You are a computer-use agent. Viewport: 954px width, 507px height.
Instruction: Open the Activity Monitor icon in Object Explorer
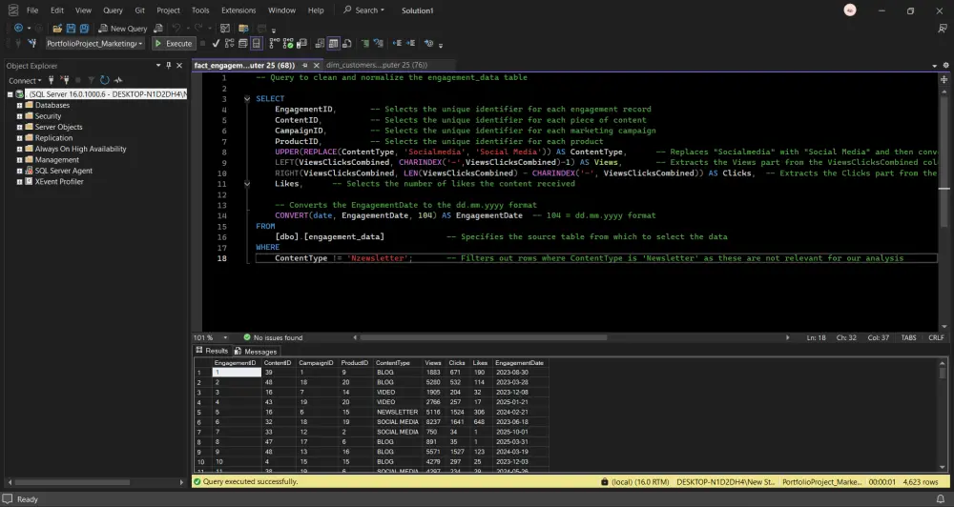coord(118,81)
